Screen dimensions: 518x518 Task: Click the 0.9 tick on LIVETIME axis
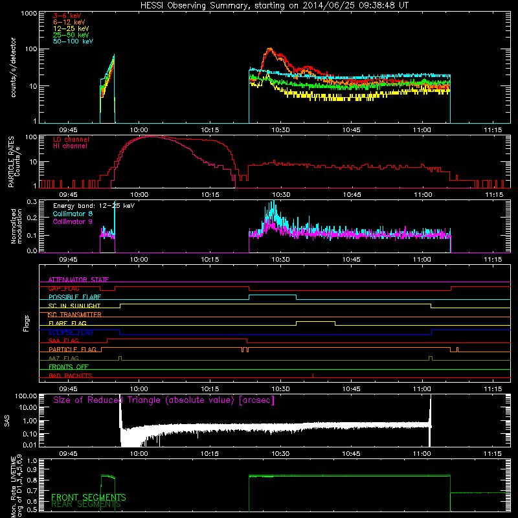coord(32,469)
